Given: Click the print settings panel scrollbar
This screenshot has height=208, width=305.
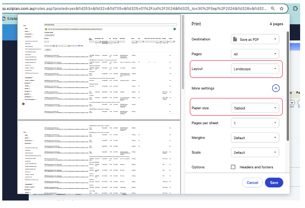Looking at the screenshot, I should click(298, 86).
